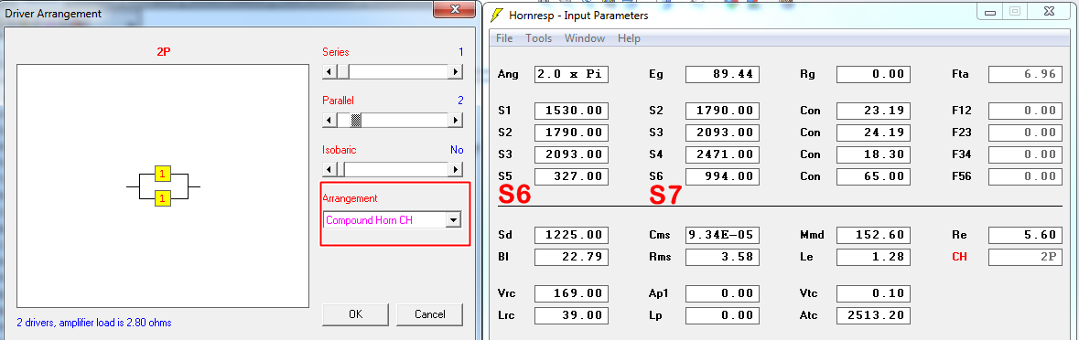Click the Series slider thumb
Image resolution: width=1079 pixels, height=340 pixels.
[342, 71]
